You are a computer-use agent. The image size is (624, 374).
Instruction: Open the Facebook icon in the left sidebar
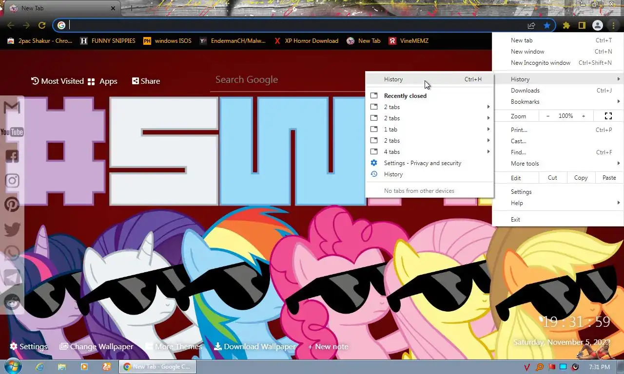pyautogui.click(x=12, y=156)
